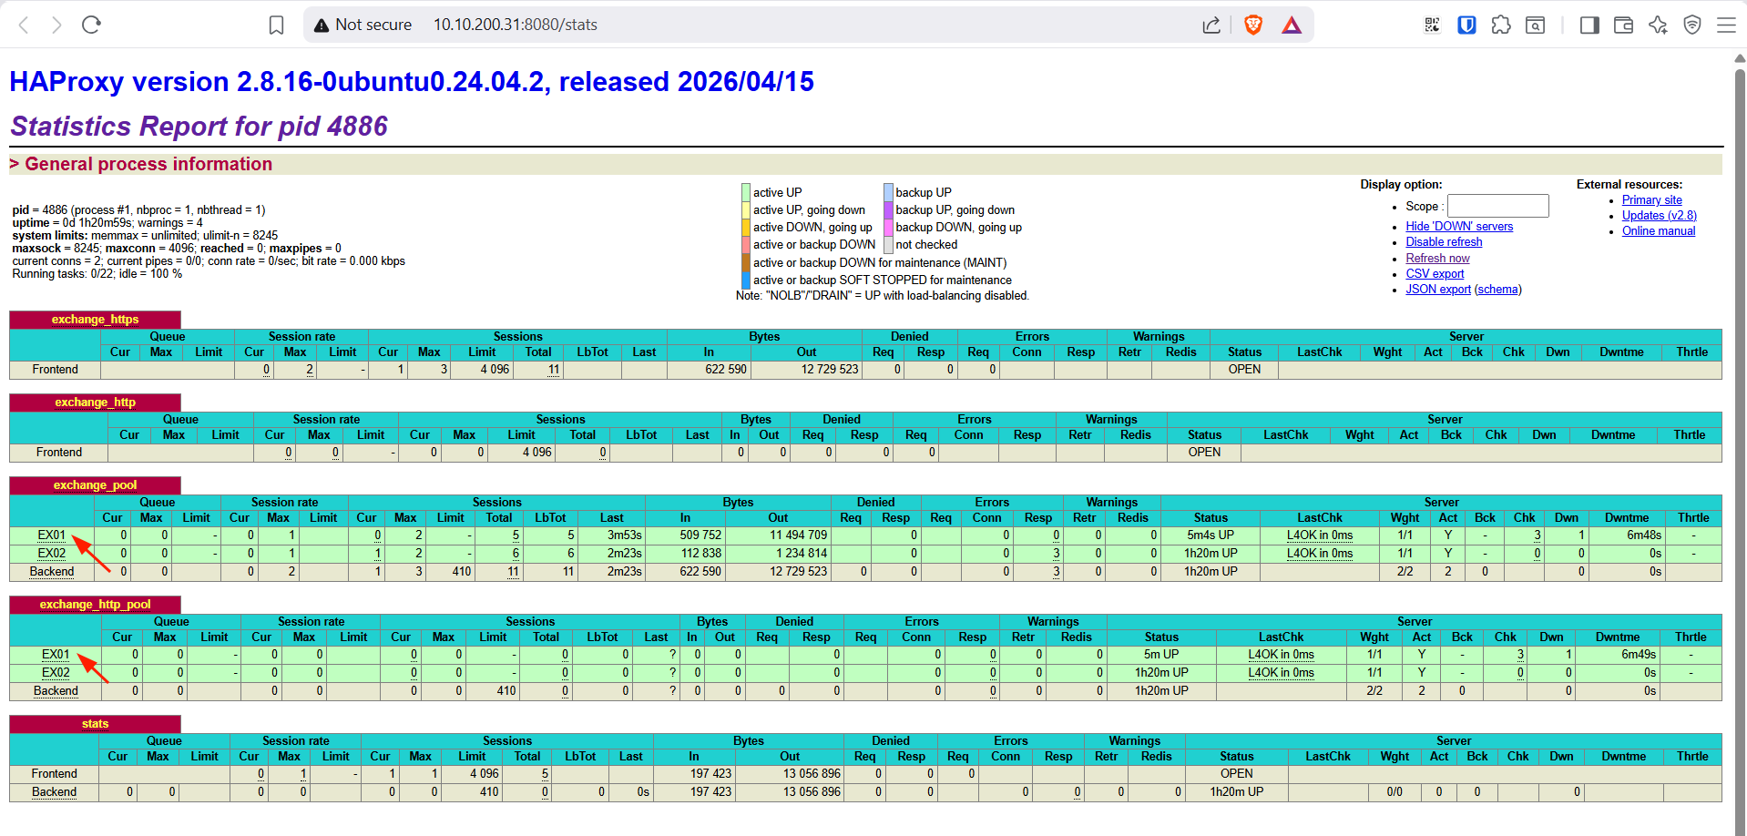Viewport: 1747px width, 836px height.
Task: Select EX02 server in exchange_pool table
Action: [x=52, y=554]
